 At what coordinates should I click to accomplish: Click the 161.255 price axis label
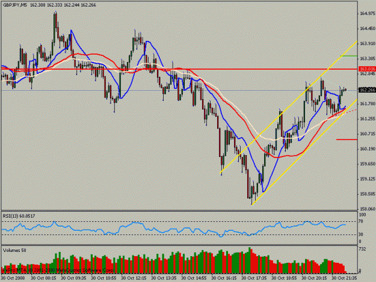368,118
